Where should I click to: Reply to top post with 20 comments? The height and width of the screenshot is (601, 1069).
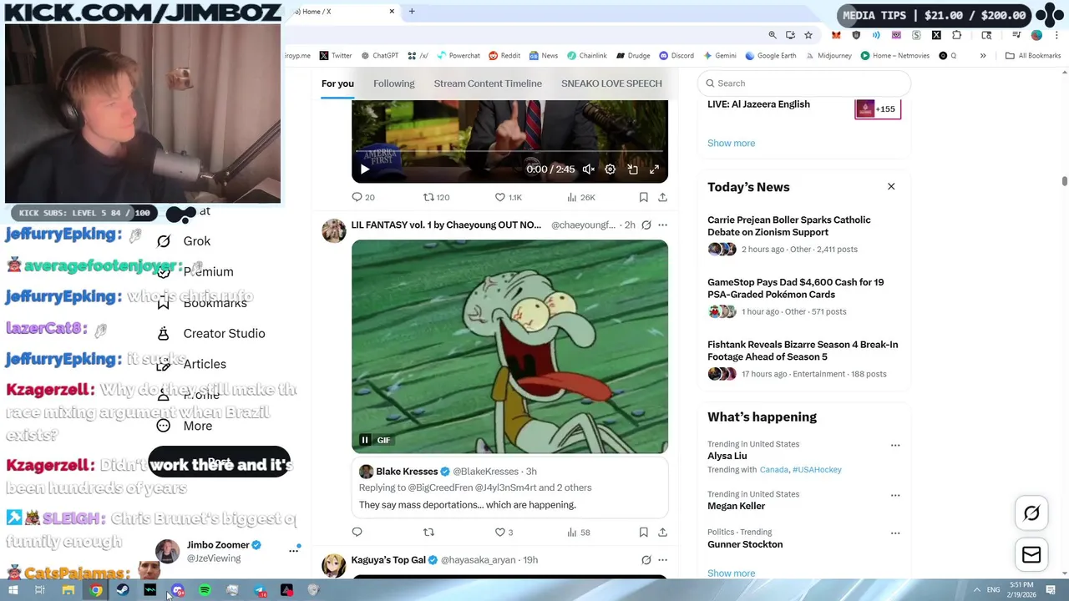point(363,197)
